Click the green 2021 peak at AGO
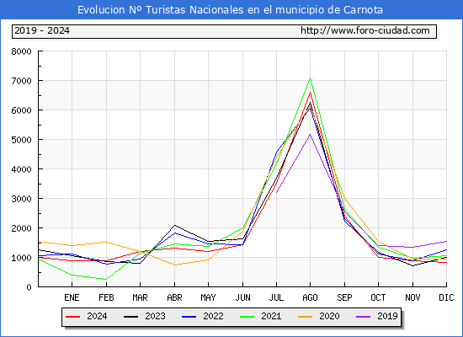The image size is (463, 337). (310, 78)
